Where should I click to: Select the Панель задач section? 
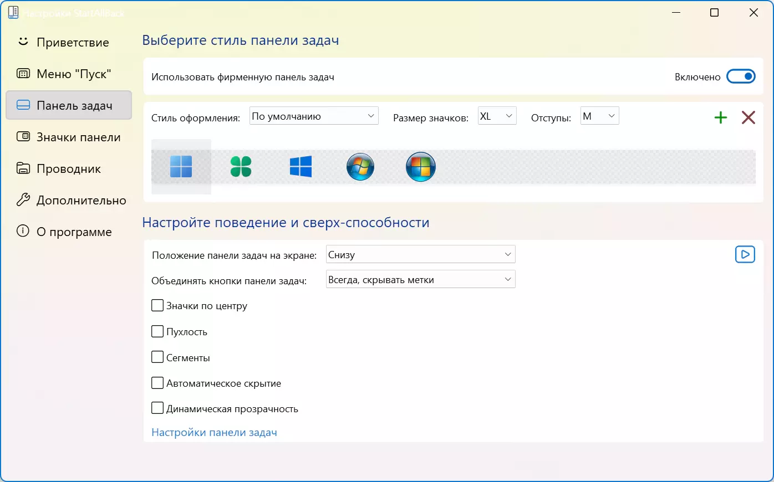tap(69, 105)
